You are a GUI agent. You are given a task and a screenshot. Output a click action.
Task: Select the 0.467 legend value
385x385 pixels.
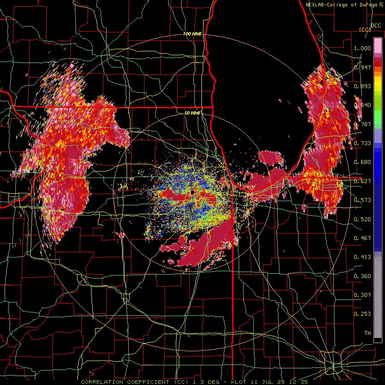click(362, 238)
